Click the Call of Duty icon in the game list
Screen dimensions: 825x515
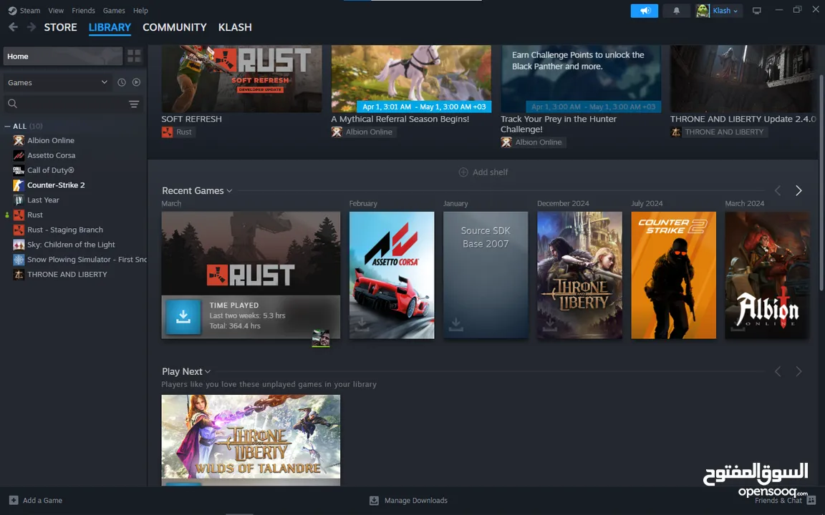[x=19, y=170]
